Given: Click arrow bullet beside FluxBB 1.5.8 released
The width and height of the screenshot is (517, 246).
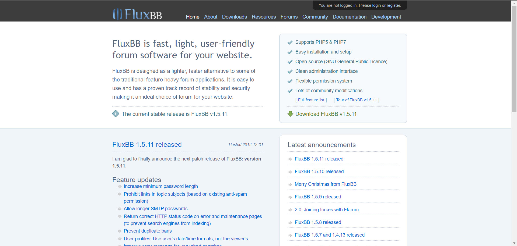Looking at the screenshot, I should 290,223.
